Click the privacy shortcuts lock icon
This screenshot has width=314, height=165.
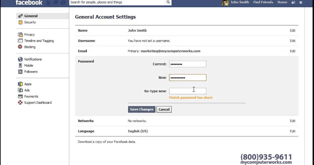click(293, 2)
